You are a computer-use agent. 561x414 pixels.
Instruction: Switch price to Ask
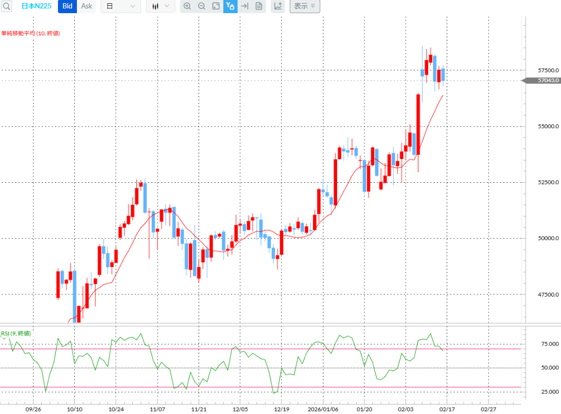86,6
